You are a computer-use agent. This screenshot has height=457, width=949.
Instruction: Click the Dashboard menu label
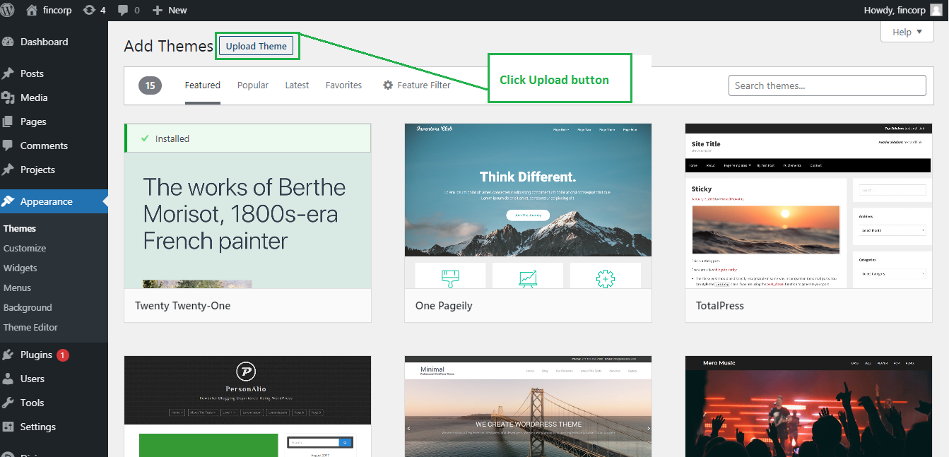(x=45, y=42)
